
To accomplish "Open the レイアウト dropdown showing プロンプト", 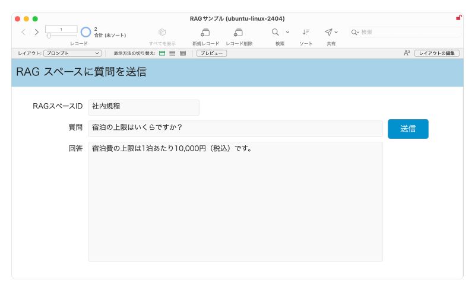I will (72, 53).
